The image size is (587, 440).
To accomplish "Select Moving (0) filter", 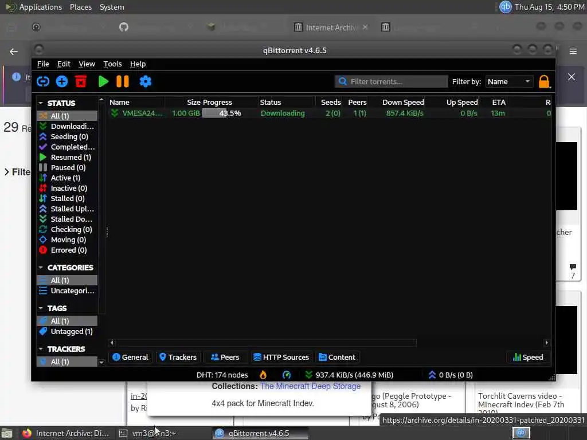I will 67,240.
